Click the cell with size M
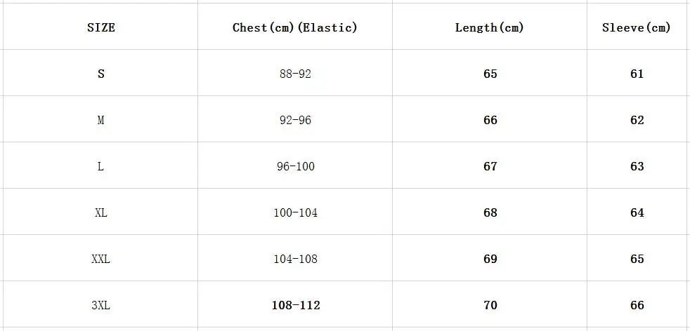 pos(100,119)
